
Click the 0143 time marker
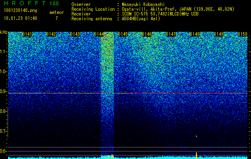click(75, 34)
